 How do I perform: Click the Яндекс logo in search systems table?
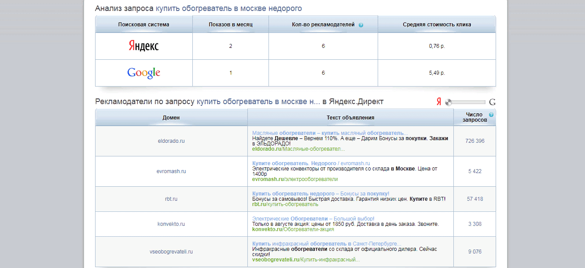click(143, 46)
